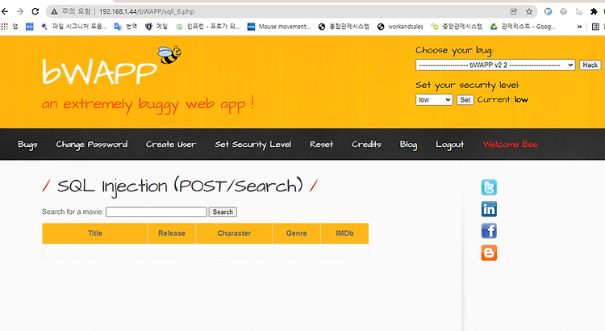This screenshot has width=605, height=331.
Task: Click the bWAPP title text
Action: point(99,71)
